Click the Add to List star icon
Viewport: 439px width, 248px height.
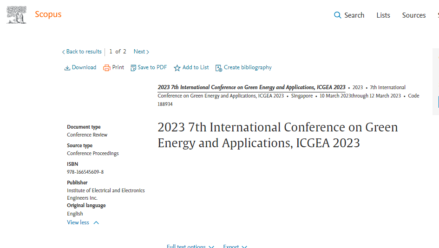[x=177, y=68]
